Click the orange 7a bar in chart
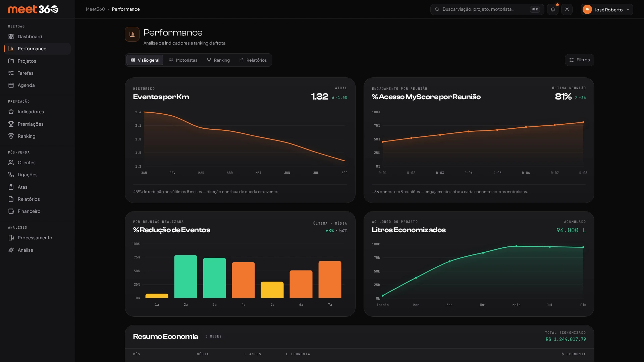 pos(330,280)
